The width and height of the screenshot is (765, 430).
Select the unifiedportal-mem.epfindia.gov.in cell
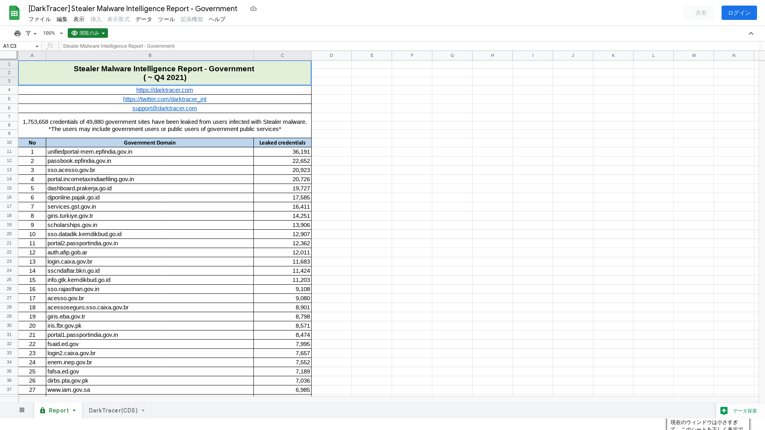pyautogui.click(x=150, y=152)
